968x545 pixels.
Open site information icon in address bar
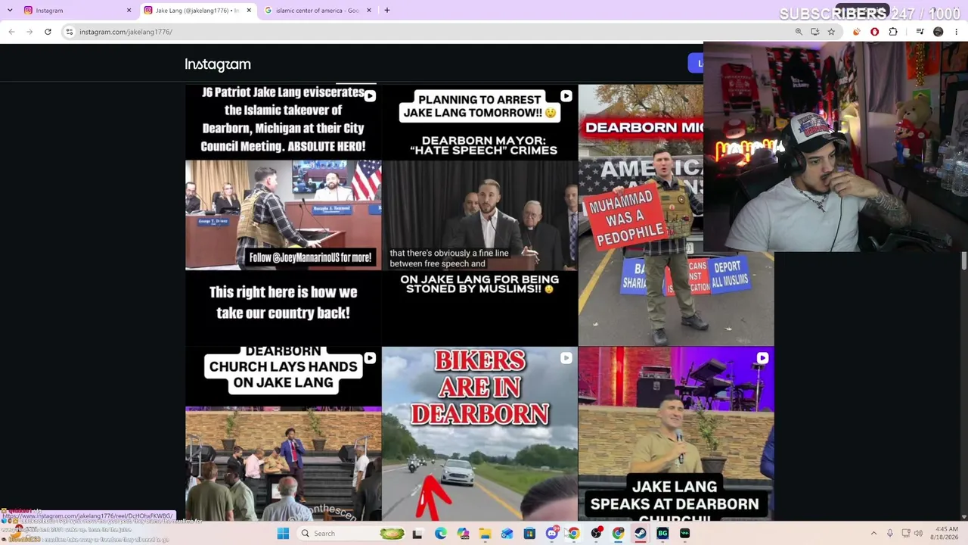point(70,32)
